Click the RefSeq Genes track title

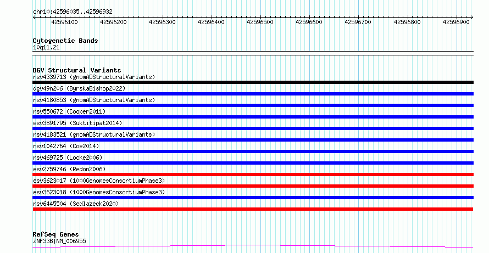[55, 234]
